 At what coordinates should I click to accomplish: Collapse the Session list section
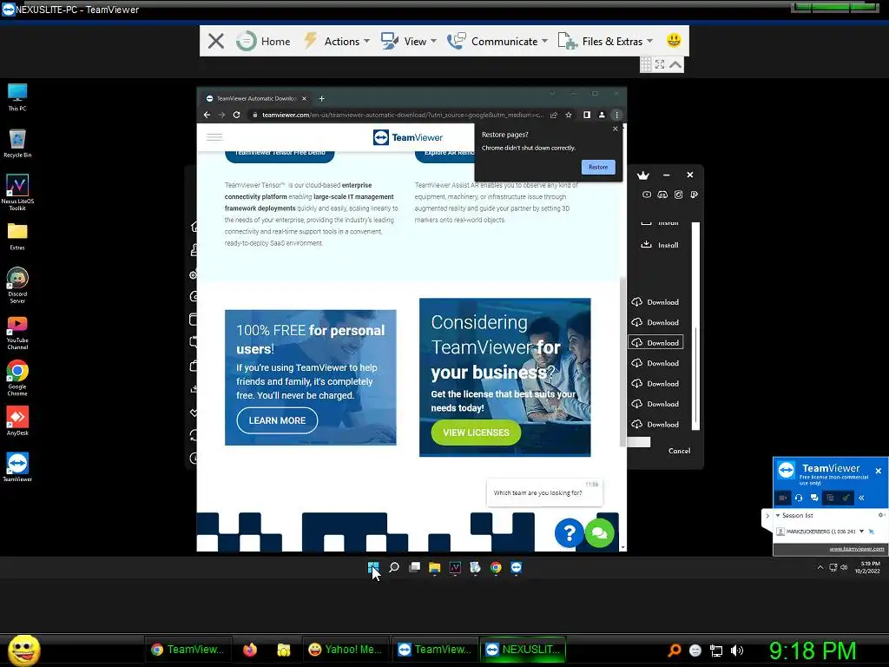click(778, 516)
